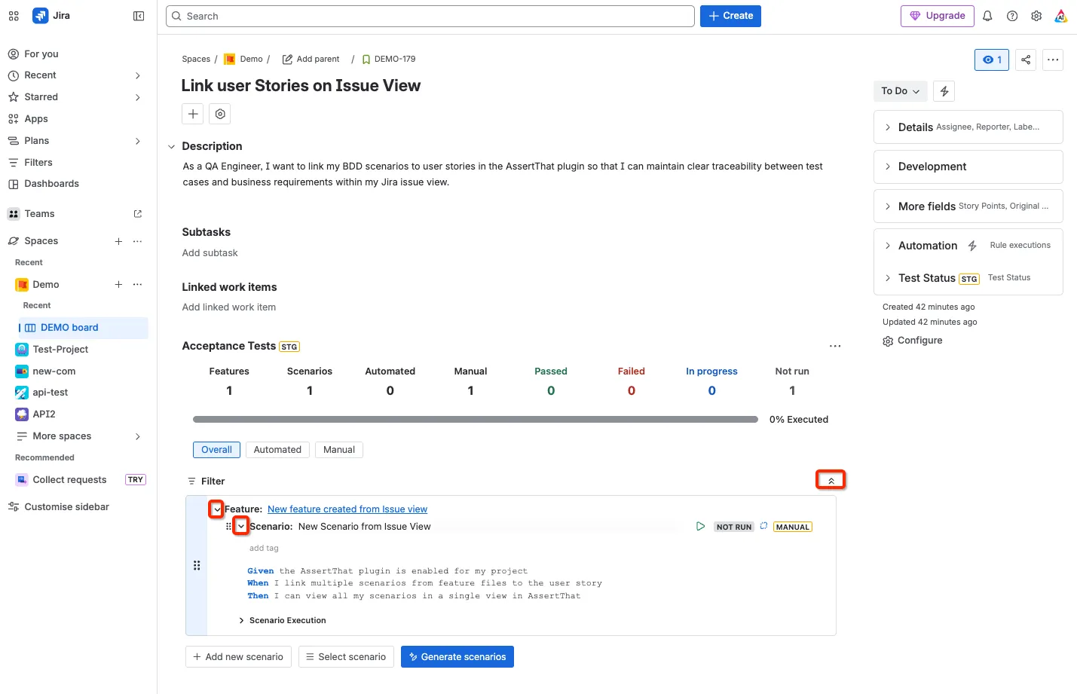The width and height of the screenshot is (1077, 694).
Task: Collapse all with the double-chevron button
Action: [831, 480]
